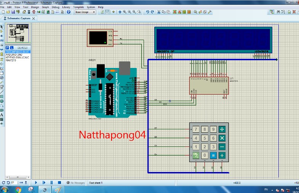
Task: Click the Paste clipboard icon
Action: pos(168,12)
